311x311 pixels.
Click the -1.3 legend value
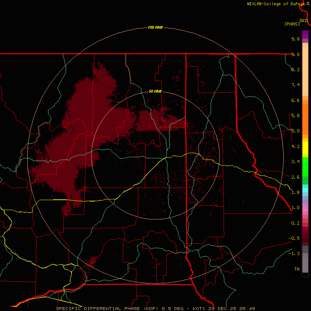click(294, 254)
